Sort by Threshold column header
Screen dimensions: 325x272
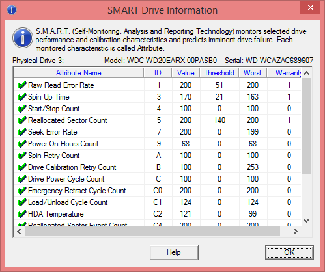219,73
